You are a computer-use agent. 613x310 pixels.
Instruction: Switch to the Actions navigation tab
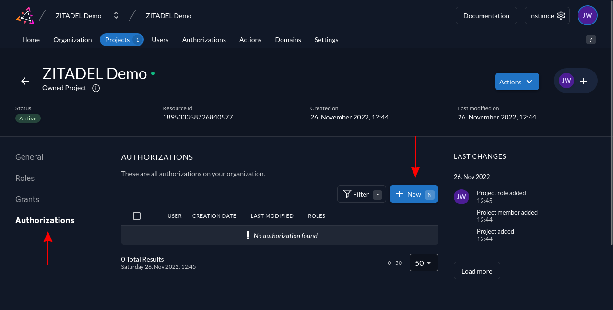tap(250, 40)
